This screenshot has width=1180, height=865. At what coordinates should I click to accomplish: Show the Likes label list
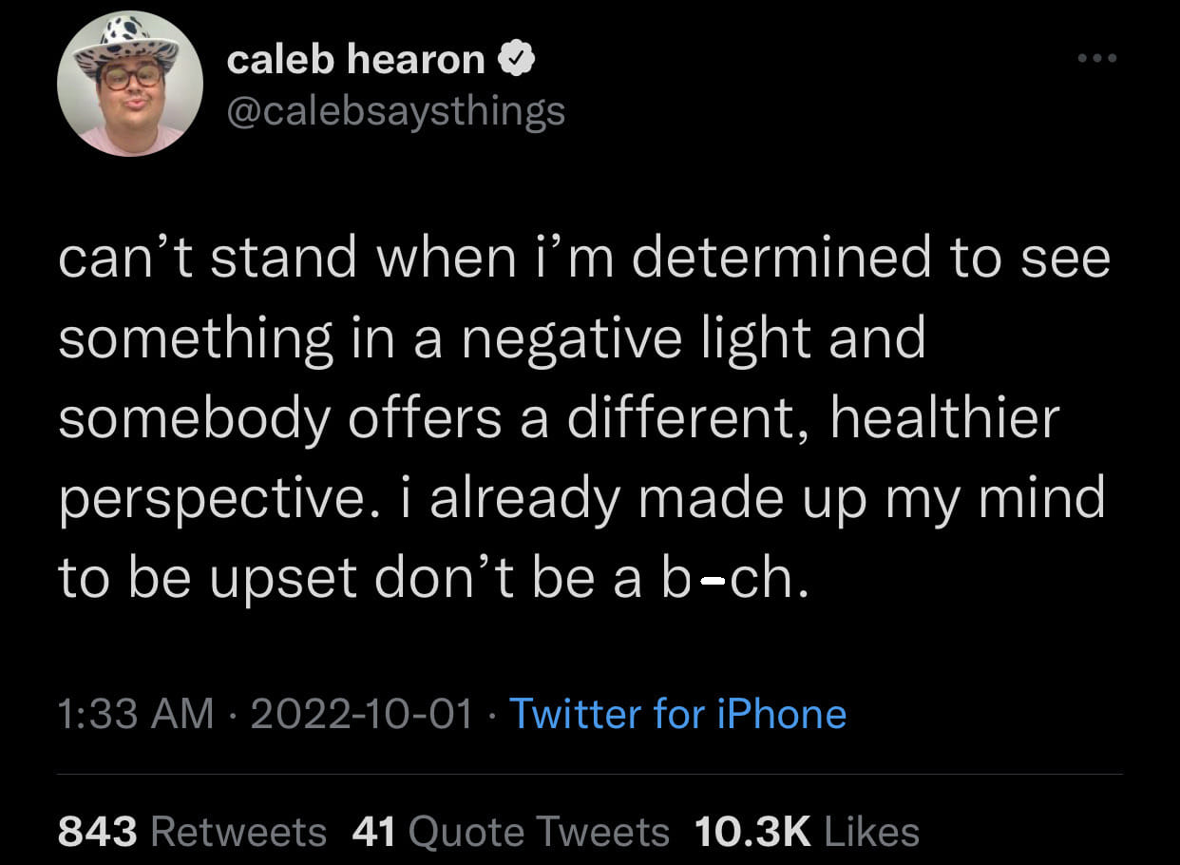[871, 832]
